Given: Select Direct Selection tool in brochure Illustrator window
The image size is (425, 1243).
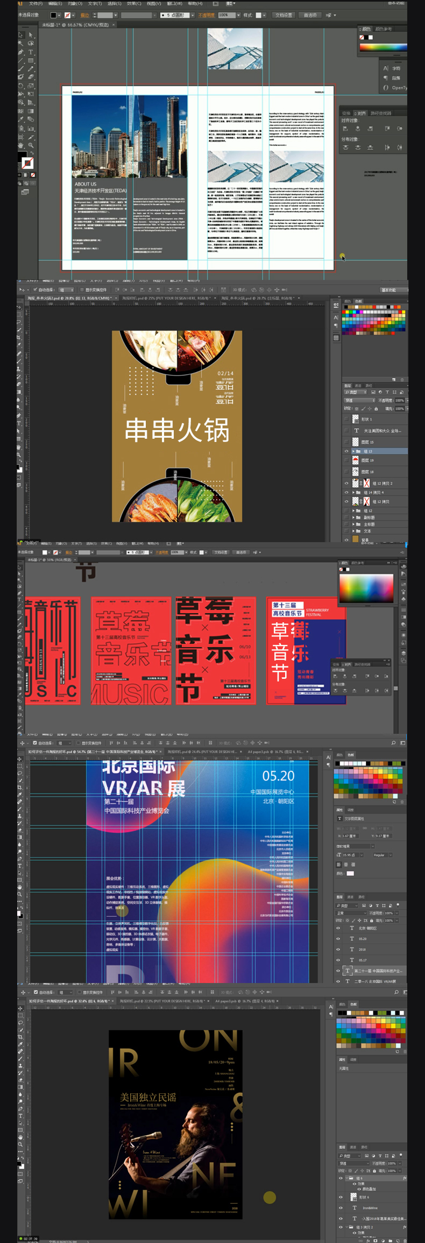Looking at the screenshot, I should pos(30,34).
